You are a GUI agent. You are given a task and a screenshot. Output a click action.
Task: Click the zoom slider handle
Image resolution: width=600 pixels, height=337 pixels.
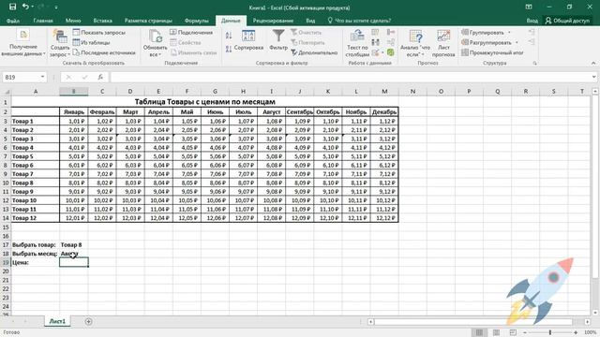pos(550,332)
